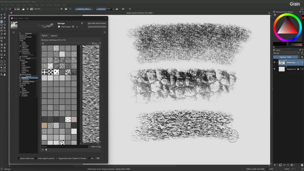The height and width of the screenshot is (171, 304).
Task: Select the maze pattern texture thumbnail
Action: tap(50, 125)
